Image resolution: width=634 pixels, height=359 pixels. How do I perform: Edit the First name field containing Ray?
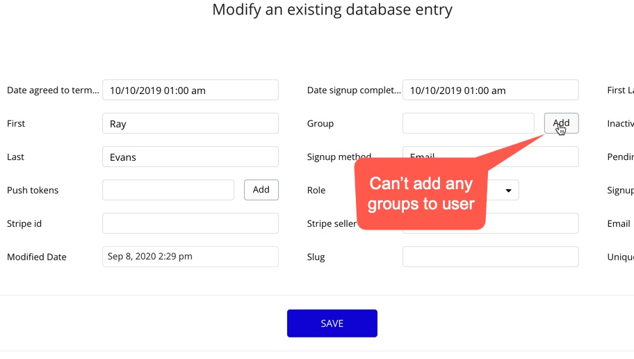click(190, 123)
